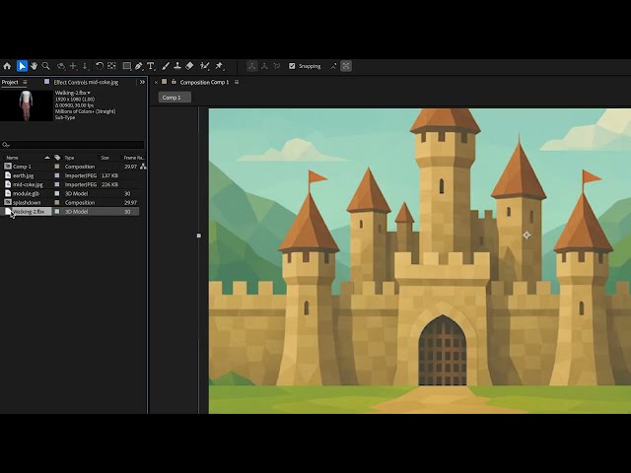
Task: Click the label tag column header icon
Action: [57, 158]
